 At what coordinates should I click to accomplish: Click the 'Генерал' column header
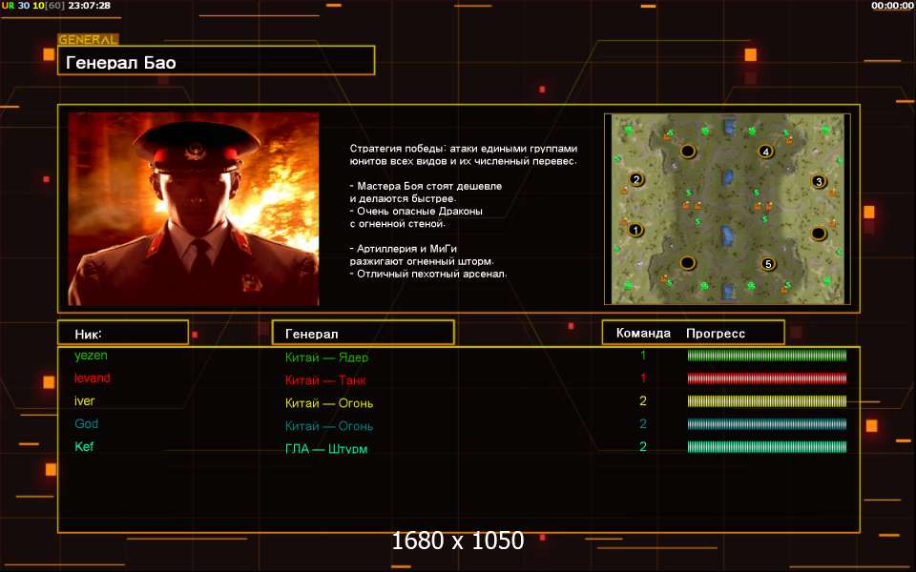[363, 333]
